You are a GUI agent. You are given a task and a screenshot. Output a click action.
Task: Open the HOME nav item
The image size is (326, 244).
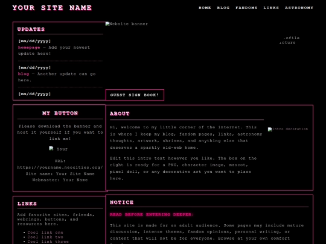point(205,8)
